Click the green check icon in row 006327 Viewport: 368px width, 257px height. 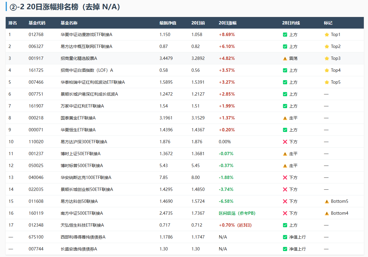point(285,46)
